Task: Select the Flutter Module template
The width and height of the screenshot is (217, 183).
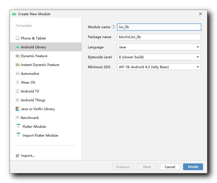Action: [46, 126]
